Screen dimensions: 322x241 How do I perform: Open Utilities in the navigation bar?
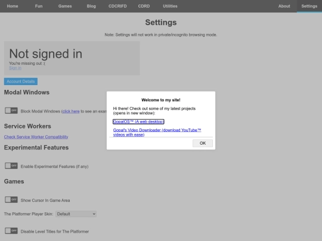tap(170, 6)
